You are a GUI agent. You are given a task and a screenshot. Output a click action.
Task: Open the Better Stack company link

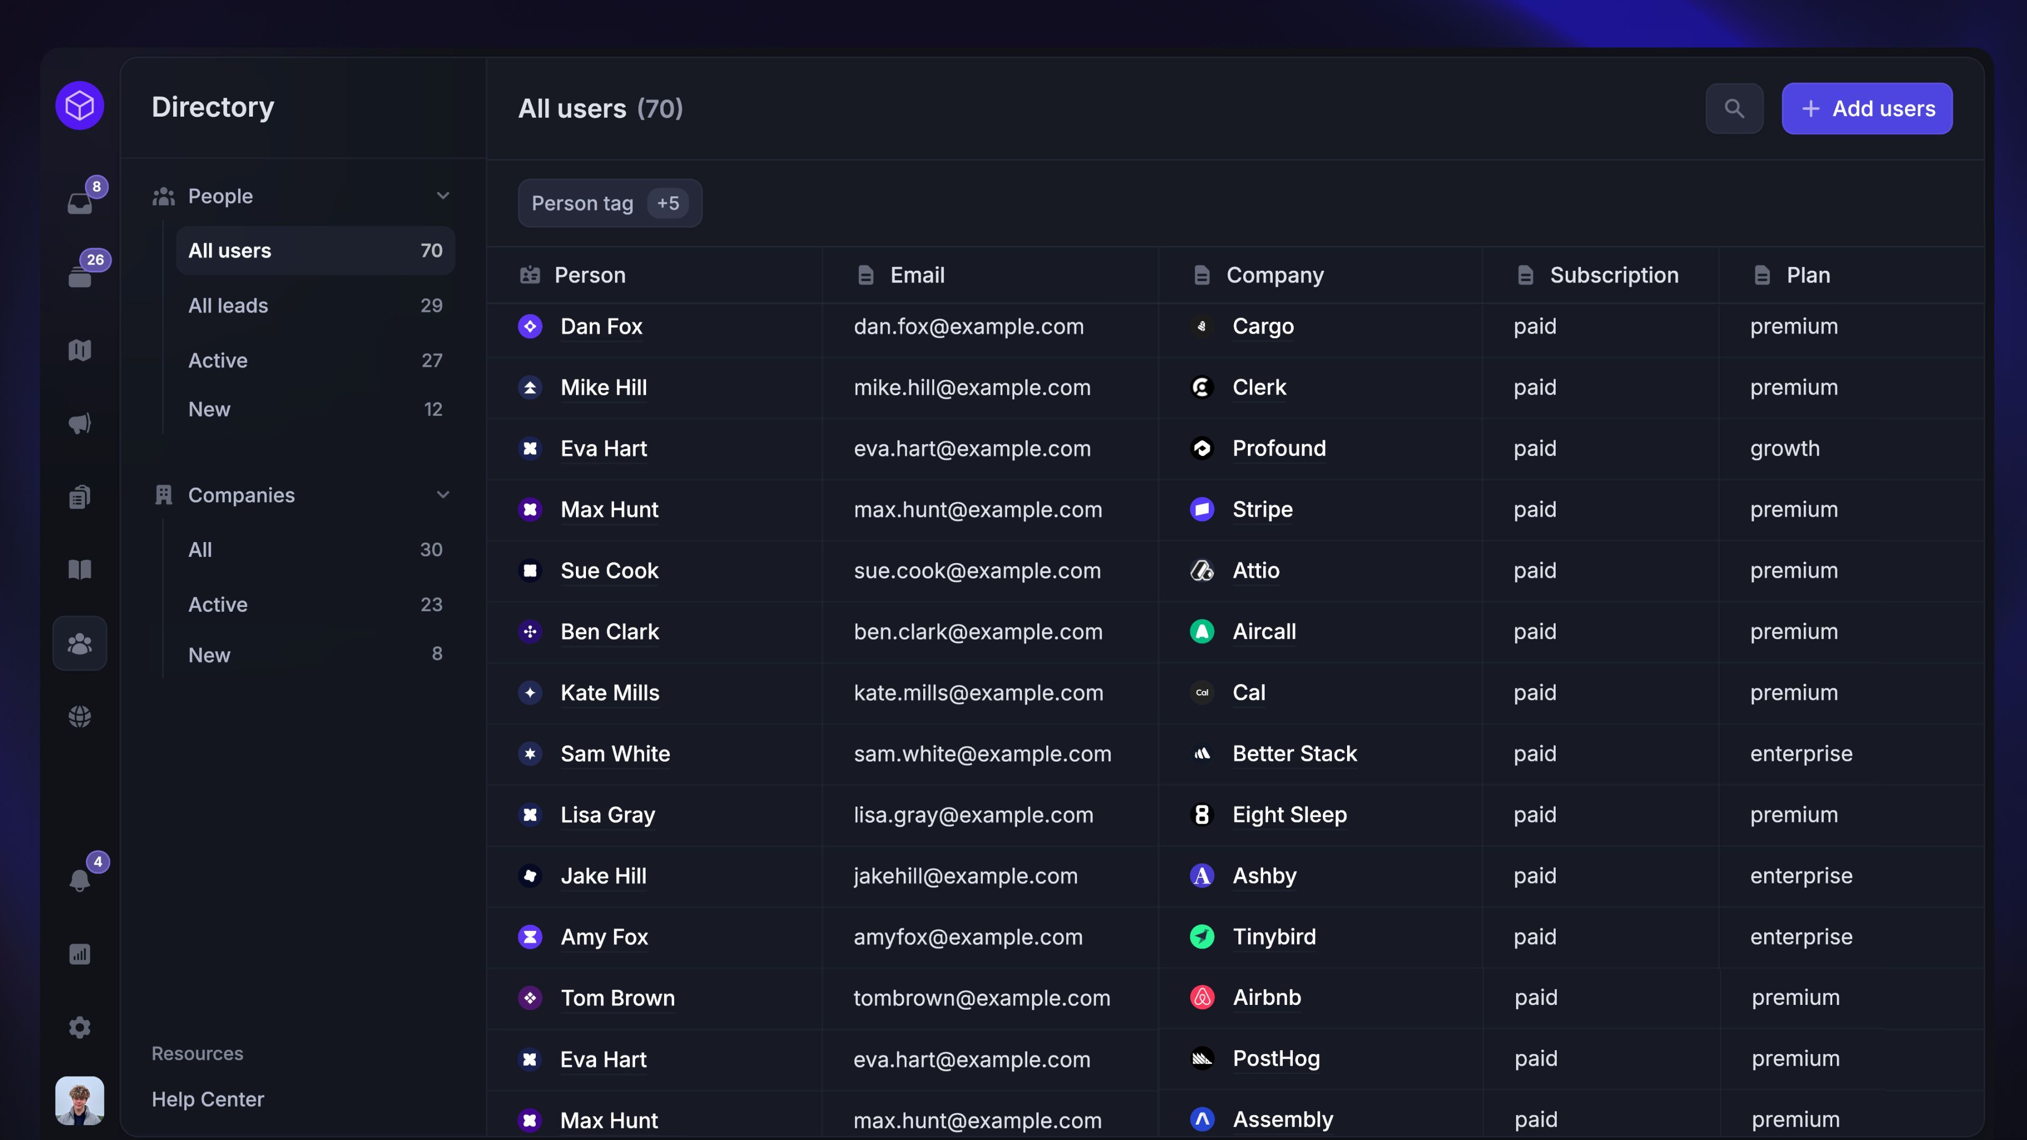coord(1295,754)
